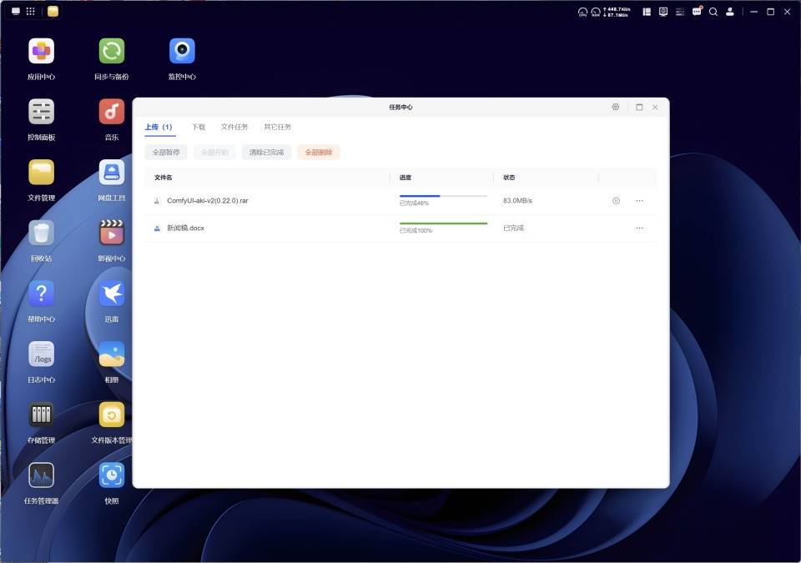Image resolution: width=801 pixels, height=563 pixels.
Task: Click the 状态 column header
Action: point(509,178)
